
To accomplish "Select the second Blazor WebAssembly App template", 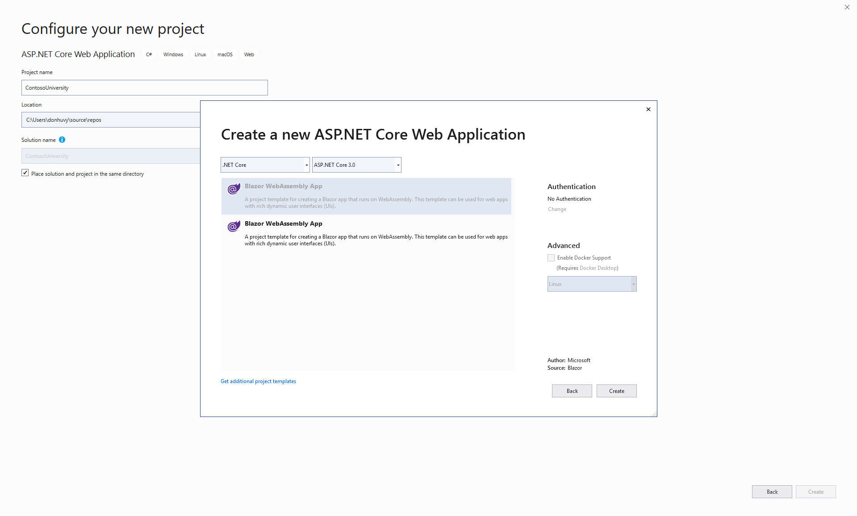I will point(366,233).
